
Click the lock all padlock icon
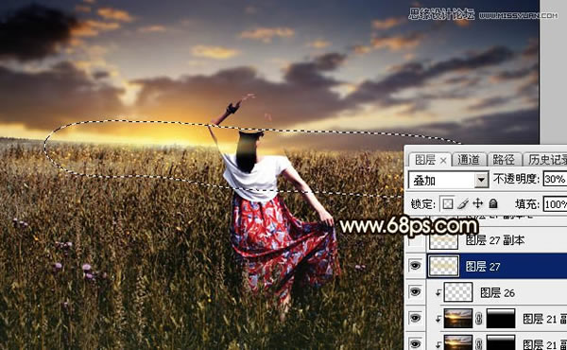coord(493,203)
